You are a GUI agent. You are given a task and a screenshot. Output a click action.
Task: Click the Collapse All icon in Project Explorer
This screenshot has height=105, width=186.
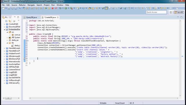(x=6, y=21)
